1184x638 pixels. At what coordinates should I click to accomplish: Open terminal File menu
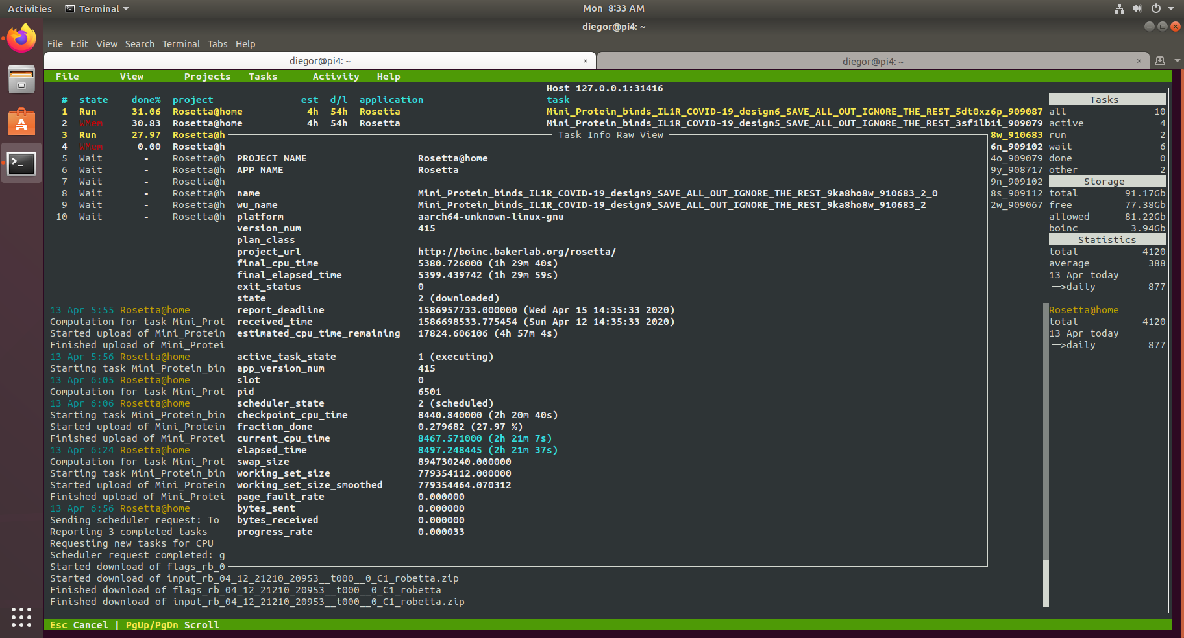55,44
